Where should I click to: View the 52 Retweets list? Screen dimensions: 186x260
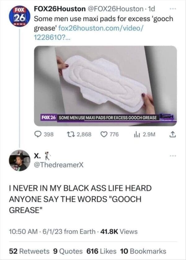click(x=29, y=251)
